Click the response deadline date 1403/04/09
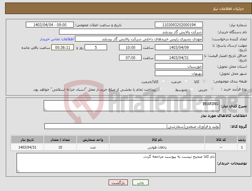This screenshot has height=191, width=252. (x=179, y=47)
